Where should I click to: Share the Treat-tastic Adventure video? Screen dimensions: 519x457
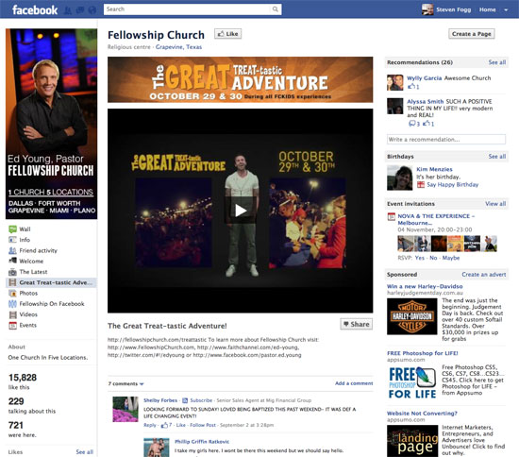[356, 324]
